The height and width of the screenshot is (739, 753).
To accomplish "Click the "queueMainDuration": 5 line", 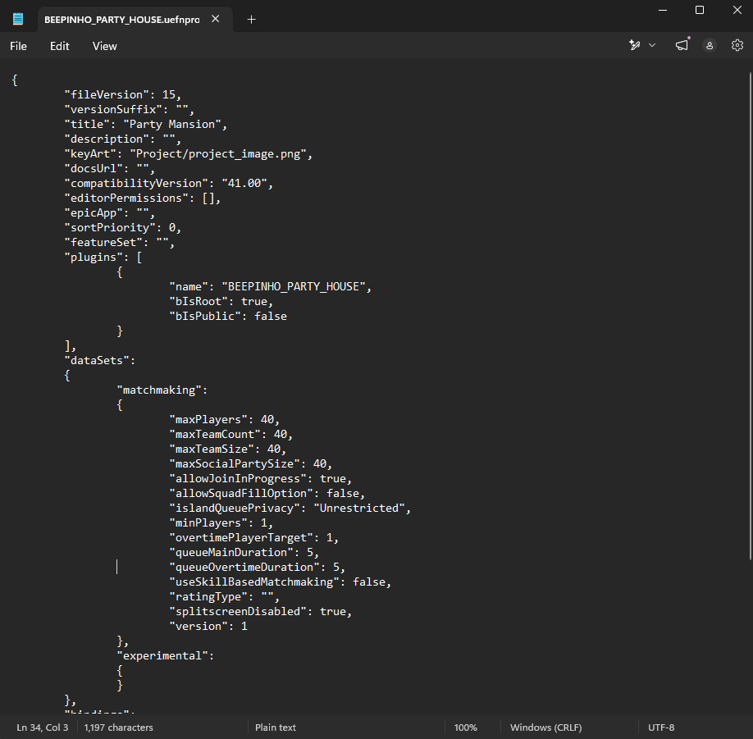I will tap(244, 553).
